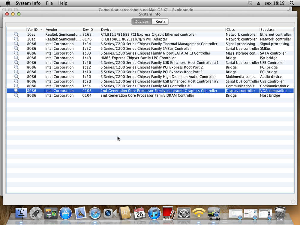Click the eject icon in the menu bar
The image size is (300, 225).
click(x=259, y=3)
